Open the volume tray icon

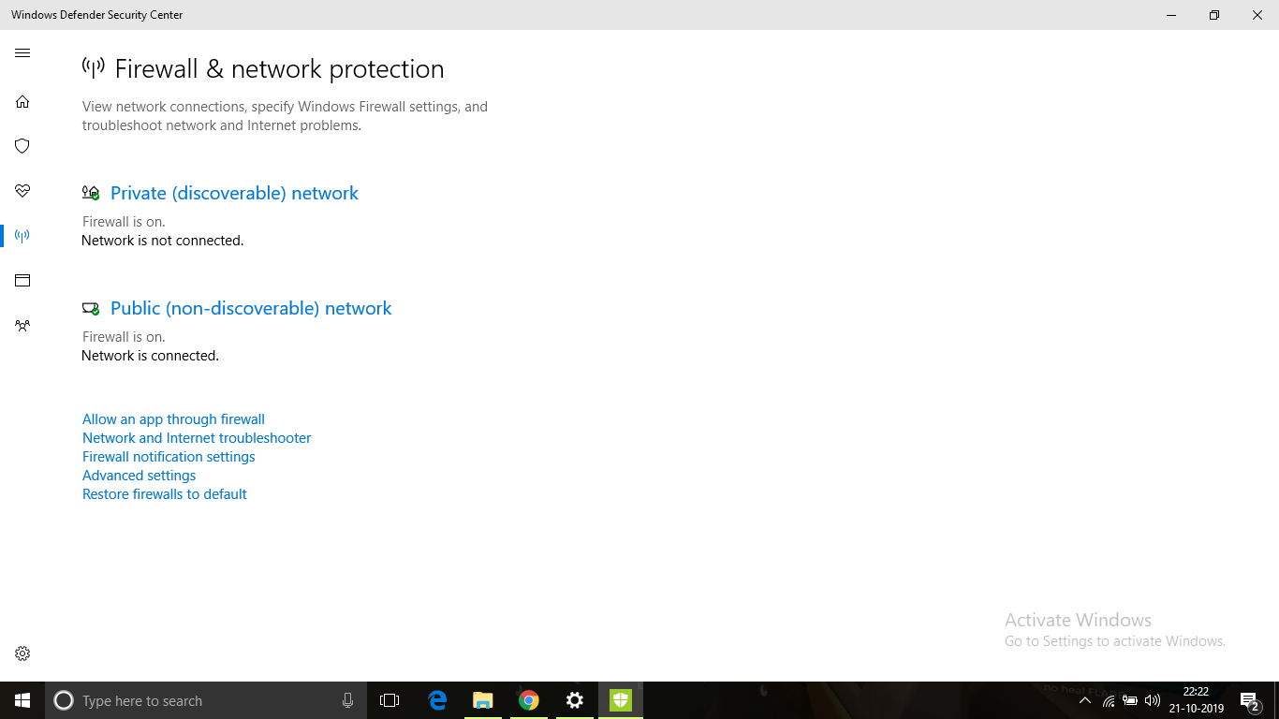tap(1153, 700)
